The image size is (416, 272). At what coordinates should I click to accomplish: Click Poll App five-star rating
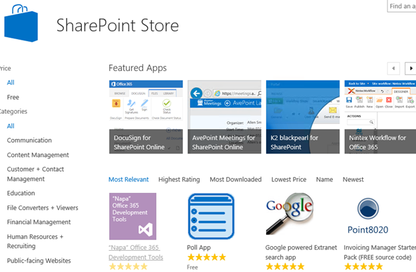click(x=207, y=257)
